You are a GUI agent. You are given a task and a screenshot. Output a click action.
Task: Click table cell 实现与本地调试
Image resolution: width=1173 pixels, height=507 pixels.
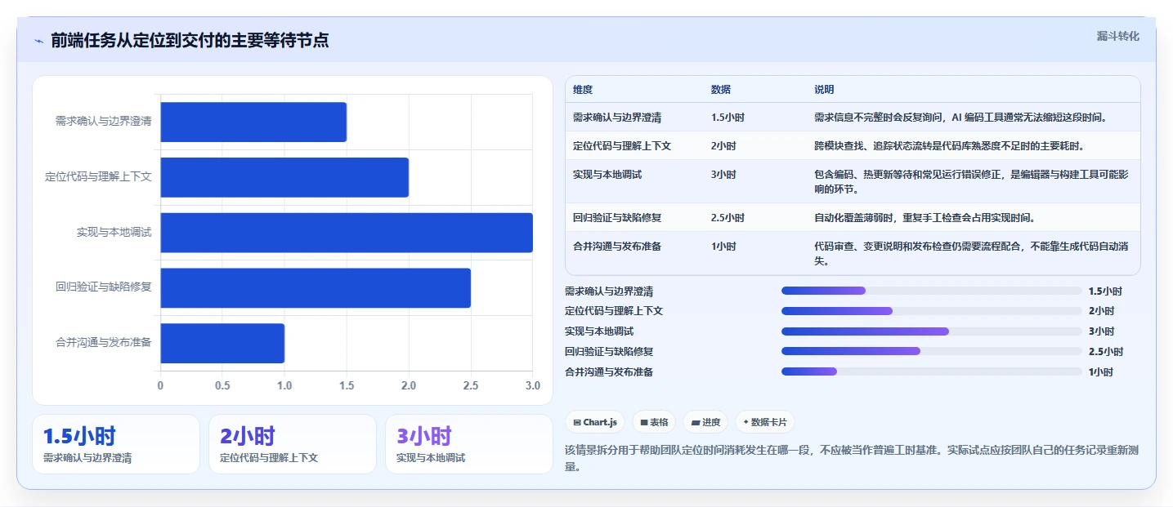(607, 175)
